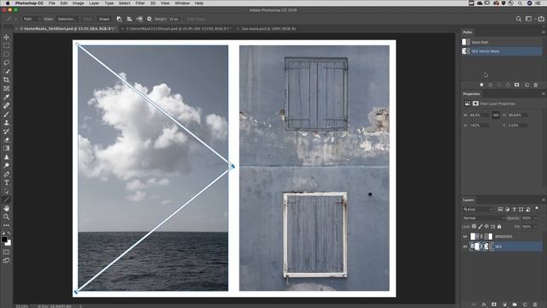Toggle pixel layer filter in Layers panel
The height and width of the screenshot is (308, 547).
click(x=500, y=209)
